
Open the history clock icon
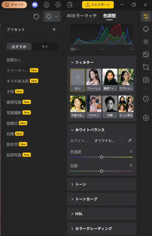(146, 99)
